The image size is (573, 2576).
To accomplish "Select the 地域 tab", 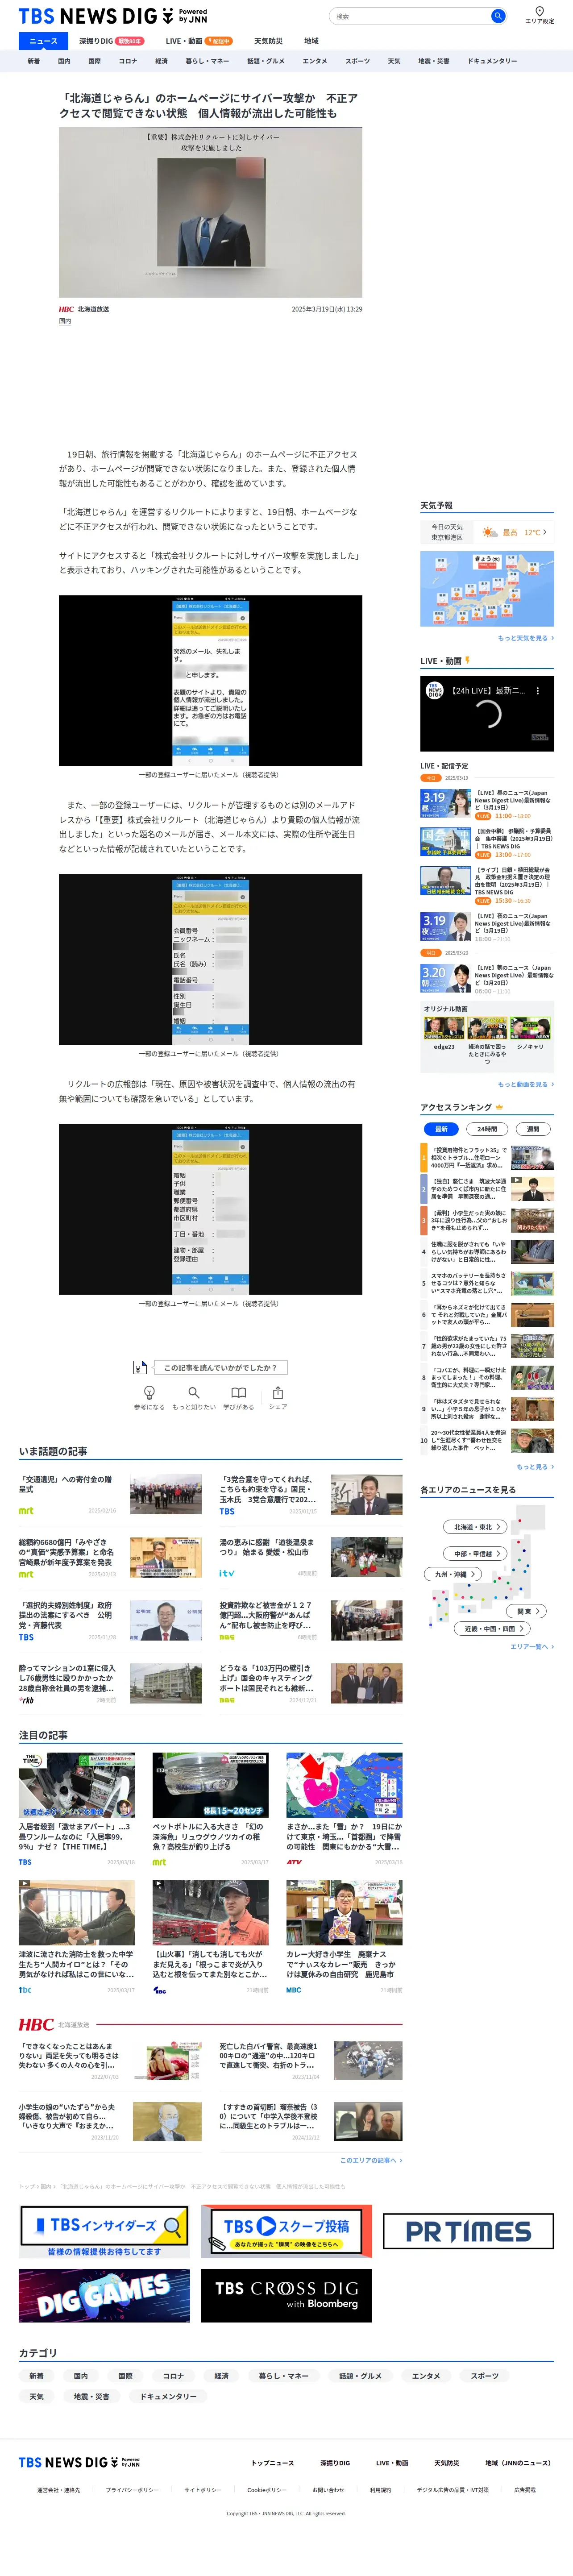I will pos(311,41).
